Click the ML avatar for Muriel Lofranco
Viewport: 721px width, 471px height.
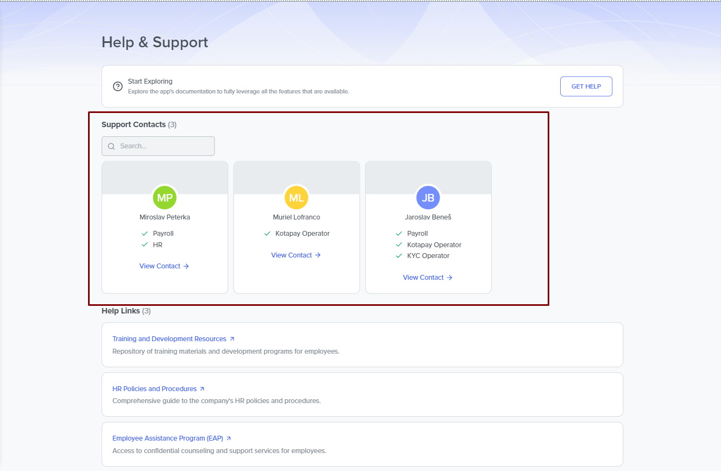tap(296, 198)
